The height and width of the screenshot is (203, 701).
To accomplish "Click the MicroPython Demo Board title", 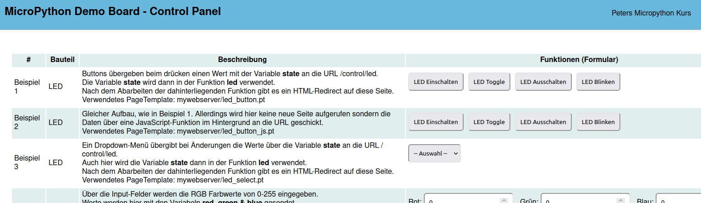I will tap(113, 11).
